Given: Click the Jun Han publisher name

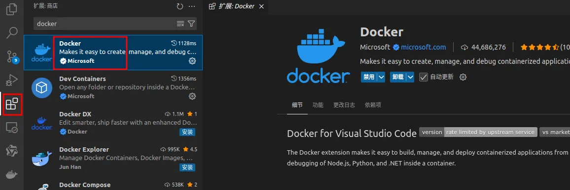Looking at the screenshot, I should [70, 167].
